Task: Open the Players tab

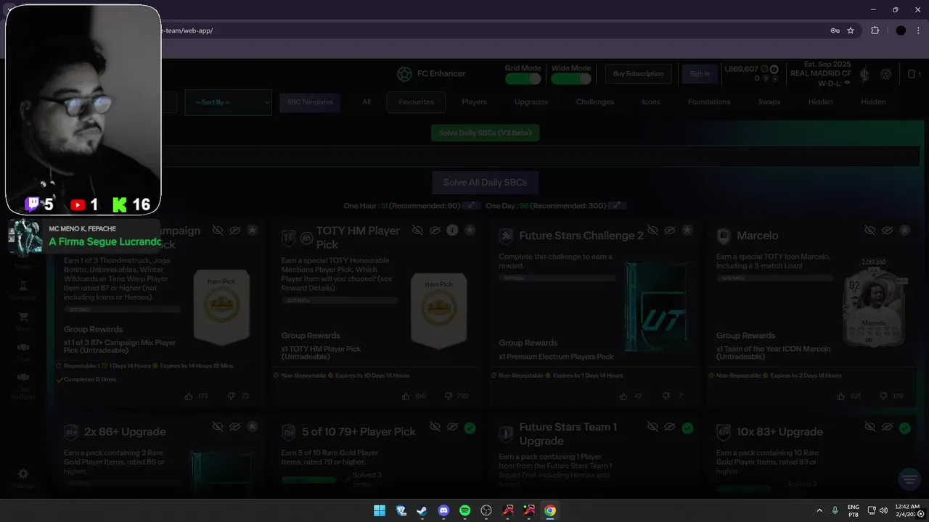Action: (475, 102)
